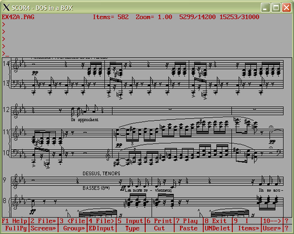Activate the 5 Input command
Image resolution: width=294 pixels, height=234 pixels.
[x=131, y=221]
